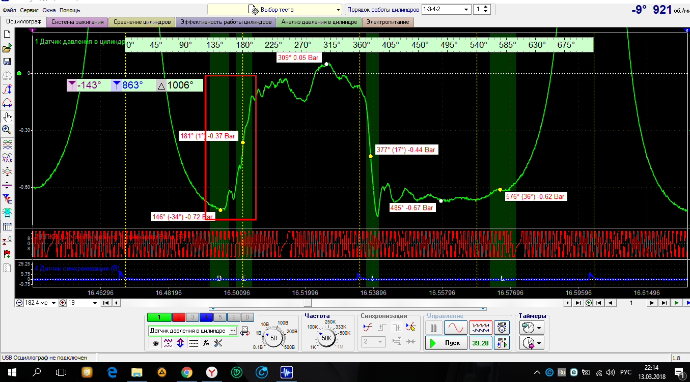Select channel 6 button

(233, 317)
